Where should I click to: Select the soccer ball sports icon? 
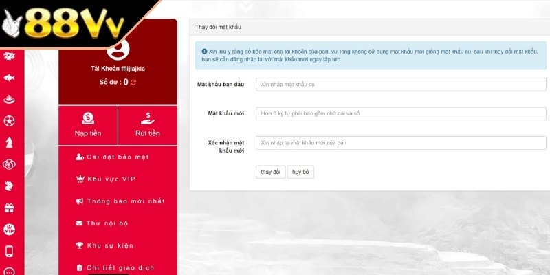[x=9, y=122]
